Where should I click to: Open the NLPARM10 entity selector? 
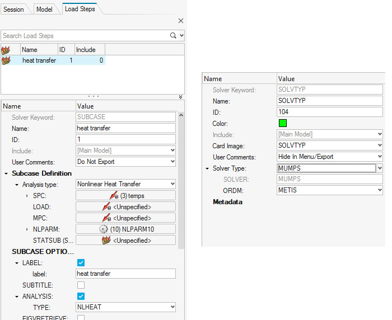pyautogui.click(x=125, y=229)
